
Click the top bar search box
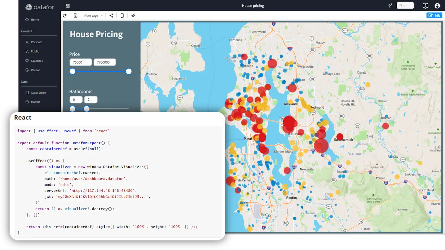pos(405,6)
